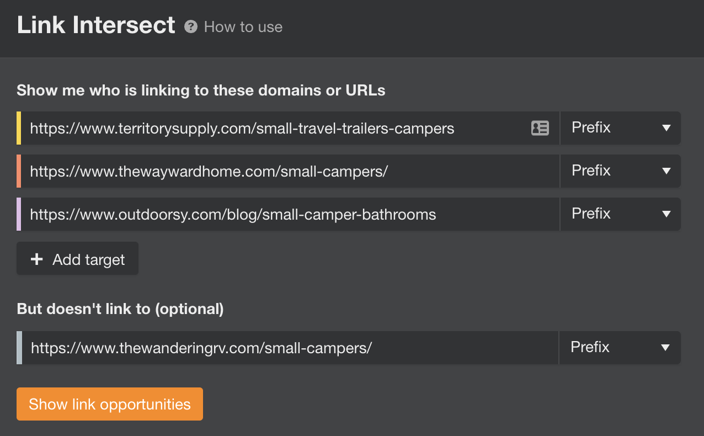Click Show link opportunities
This screenshot has width=704, height=436.
pos(109,404)
